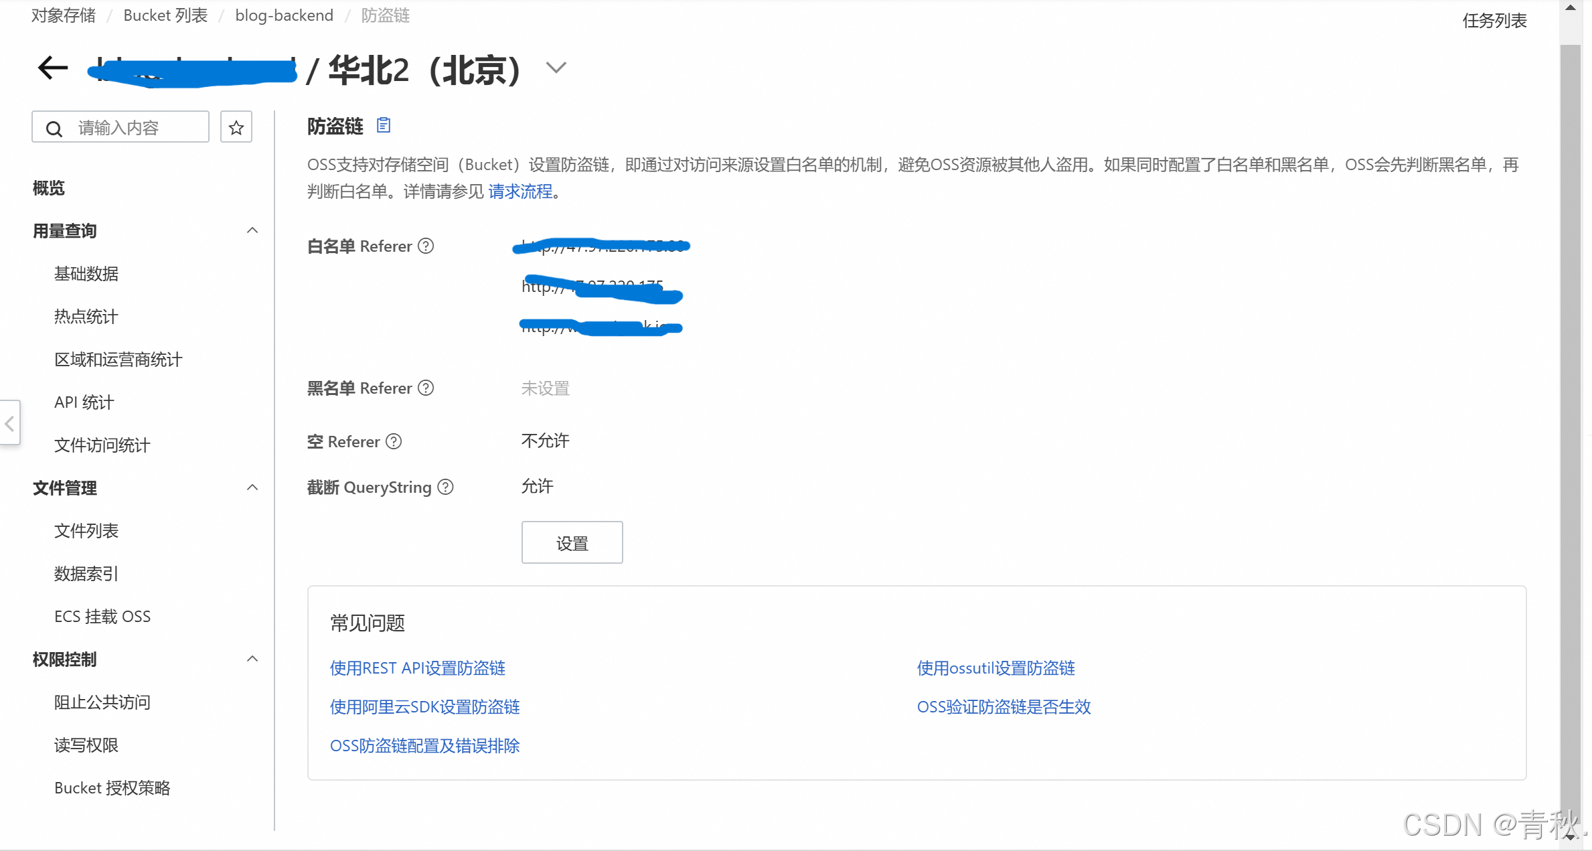Open the region dropdown next to 华北2（北京）
The width and height of the screenshot is (1592, 851).
[x=556, y=68]
